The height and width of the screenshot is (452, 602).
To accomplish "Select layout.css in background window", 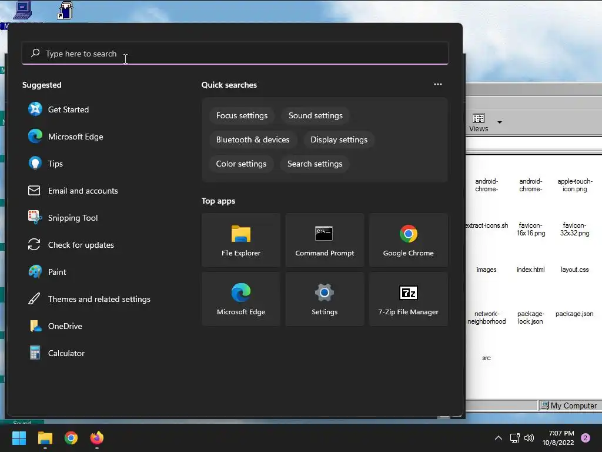I will (575, 270).
